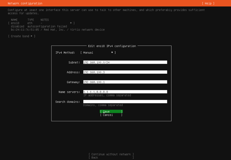Cancel the IPv4 configuration dialog
The width and height of the screenshot is (231, 160).
[111, 115]
